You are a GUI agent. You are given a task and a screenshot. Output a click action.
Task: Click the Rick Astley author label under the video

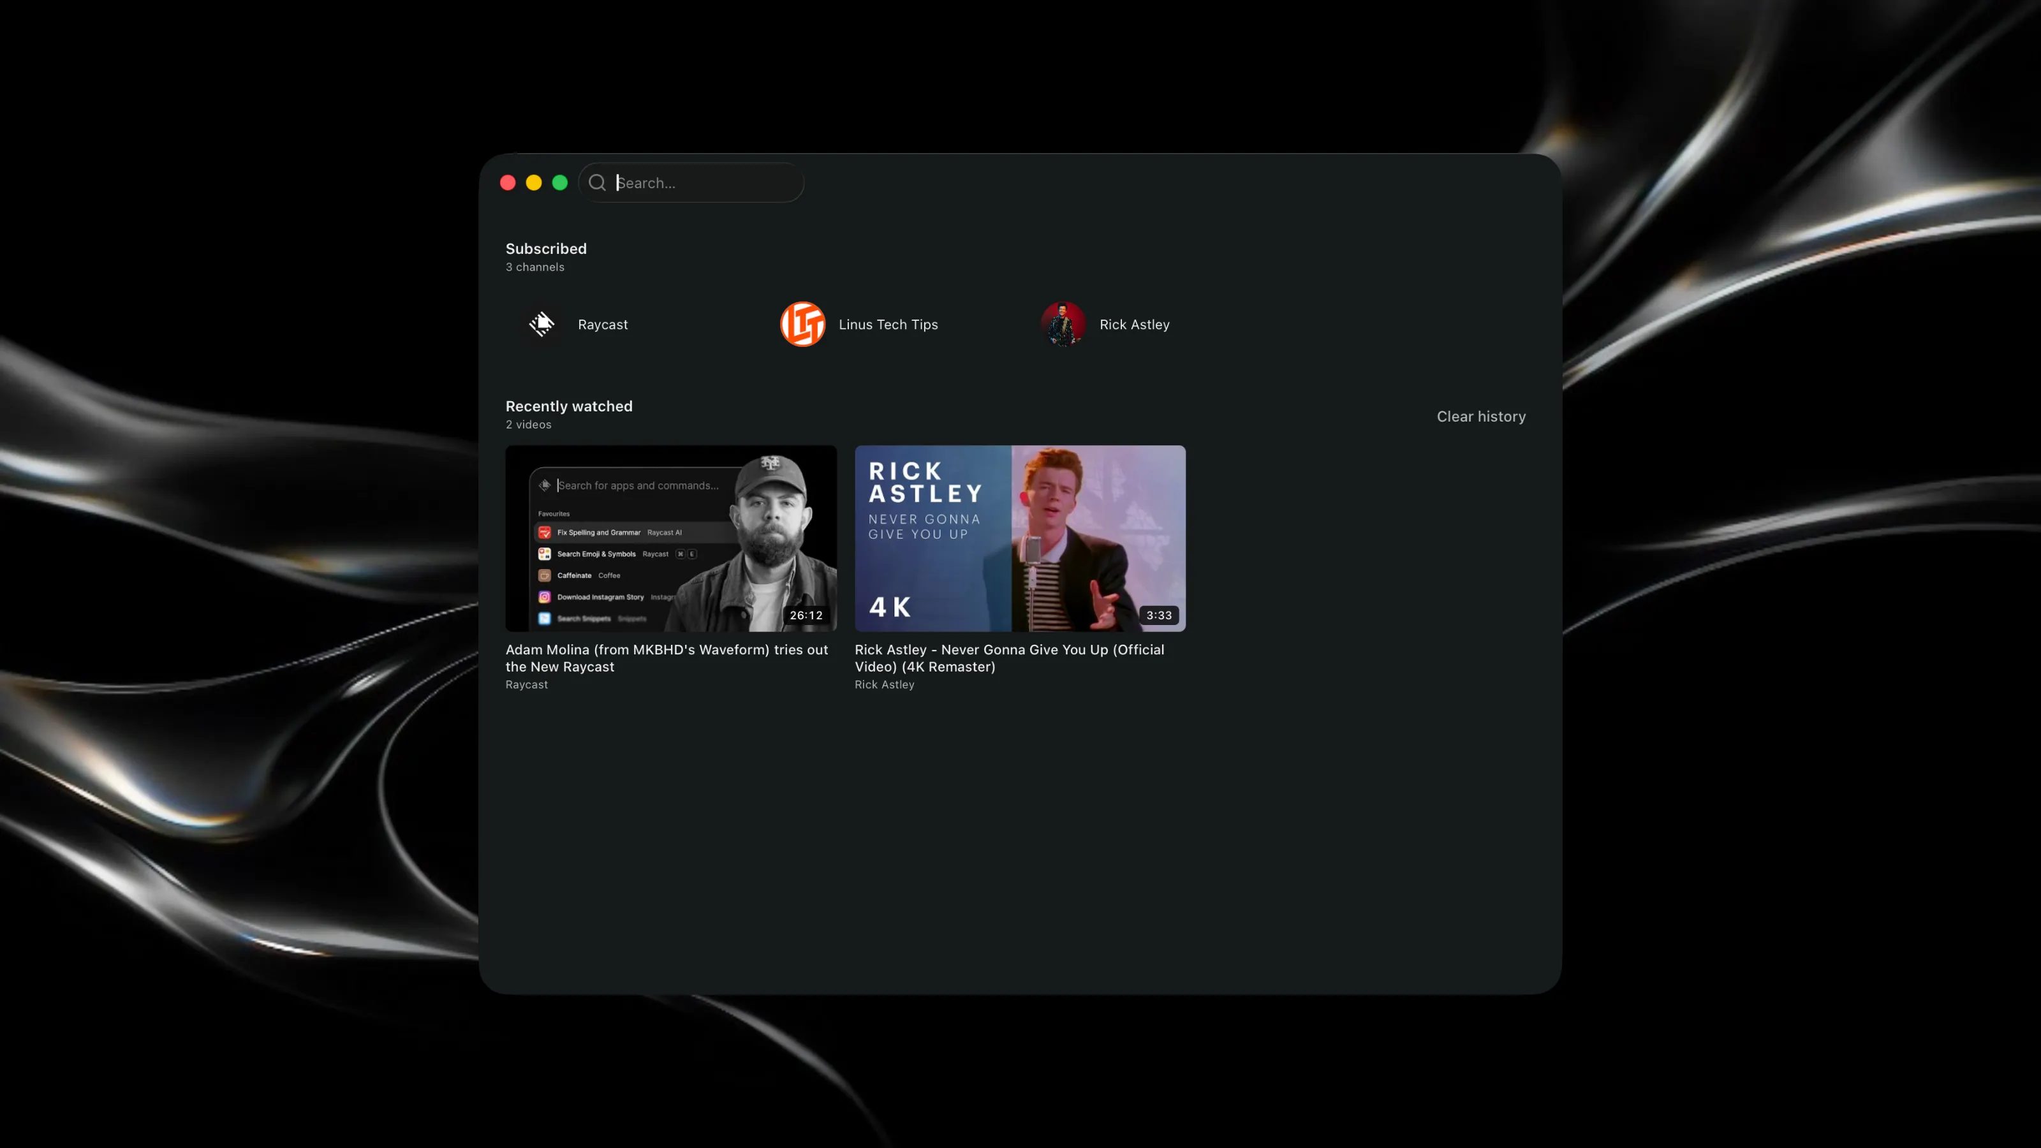point(884,684)
